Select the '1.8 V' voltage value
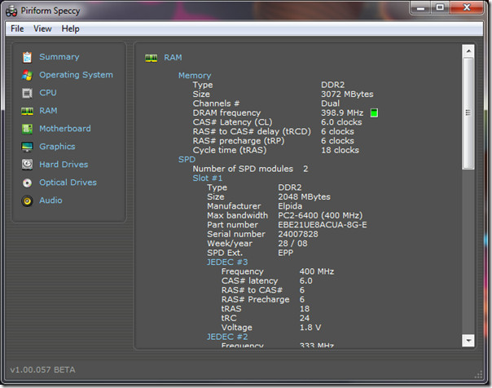 [310, 328]
